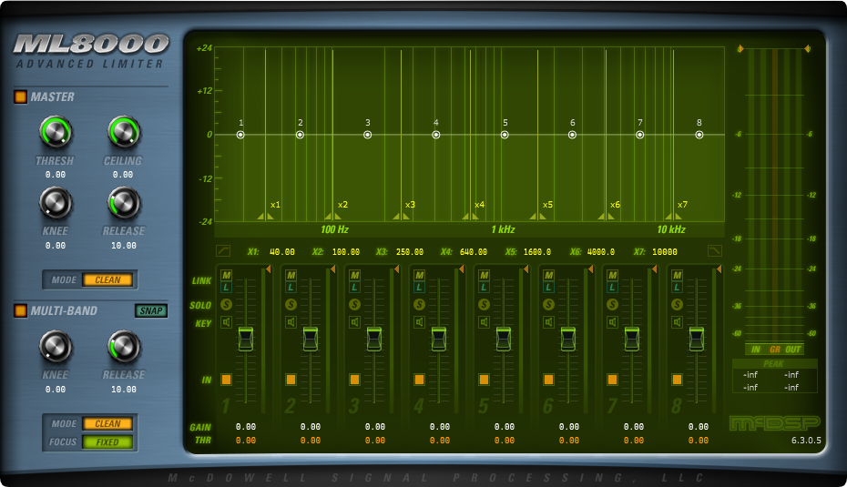Solo band 2 with S button

(x=291, y=305)
